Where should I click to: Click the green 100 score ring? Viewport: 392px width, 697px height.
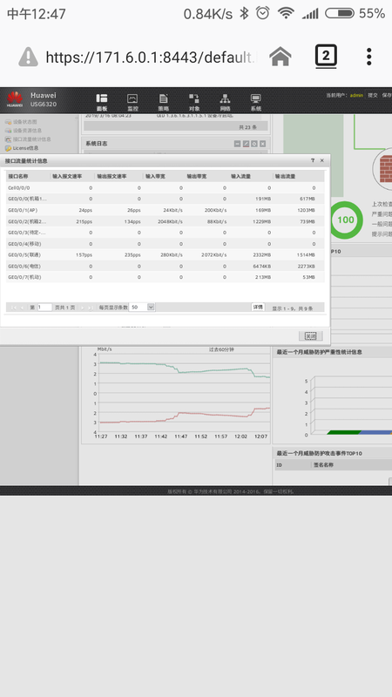(x=345, y=220)
